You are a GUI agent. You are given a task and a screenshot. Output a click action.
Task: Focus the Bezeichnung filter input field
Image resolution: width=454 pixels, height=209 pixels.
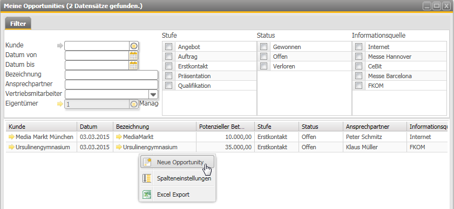111,75
